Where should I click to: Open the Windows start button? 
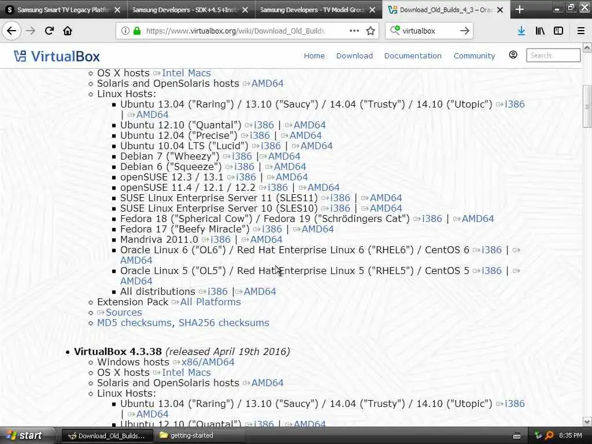[24, 435]
